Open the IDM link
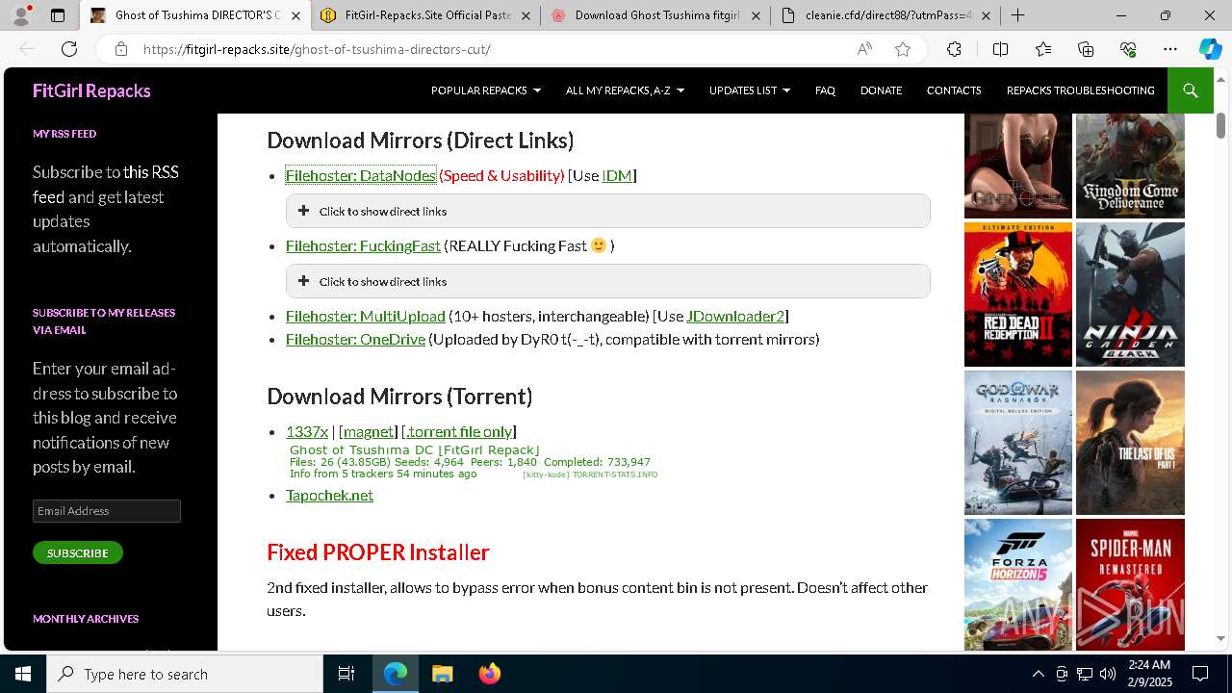 [x=617, y=175]
